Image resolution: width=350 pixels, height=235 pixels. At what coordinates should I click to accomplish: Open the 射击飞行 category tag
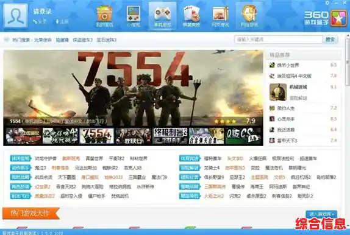point(21,196)
